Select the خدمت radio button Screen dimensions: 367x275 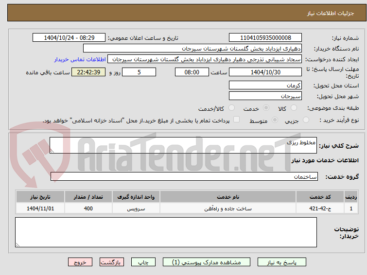(x=266, y=108)
